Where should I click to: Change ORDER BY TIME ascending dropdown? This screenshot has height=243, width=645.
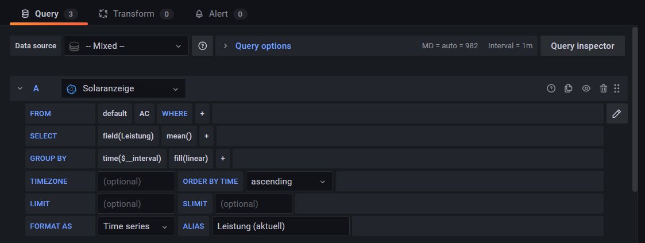point(289,182)
